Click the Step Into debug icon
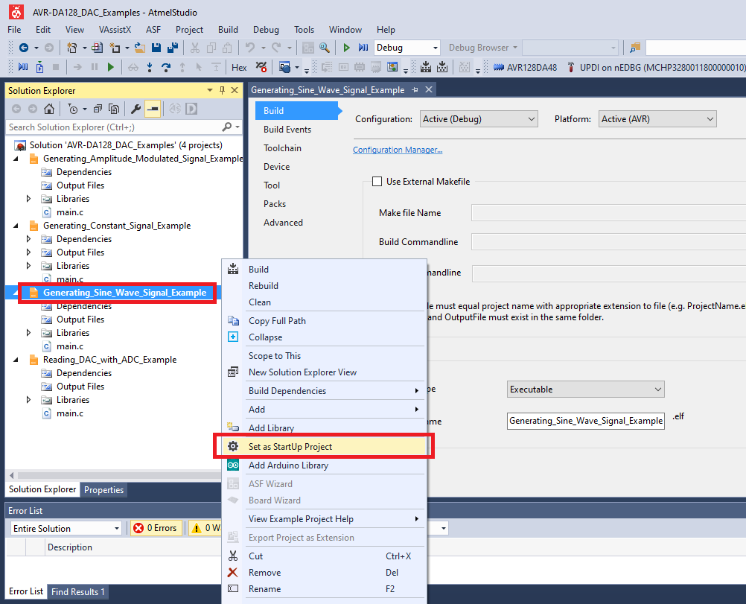This screenshot has width=746, height=604. click(x=150, y=67)
